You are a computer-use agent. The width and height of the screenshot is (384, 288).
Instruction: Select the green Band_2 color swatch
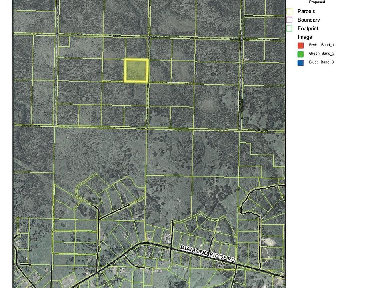[x=300, y=54]
